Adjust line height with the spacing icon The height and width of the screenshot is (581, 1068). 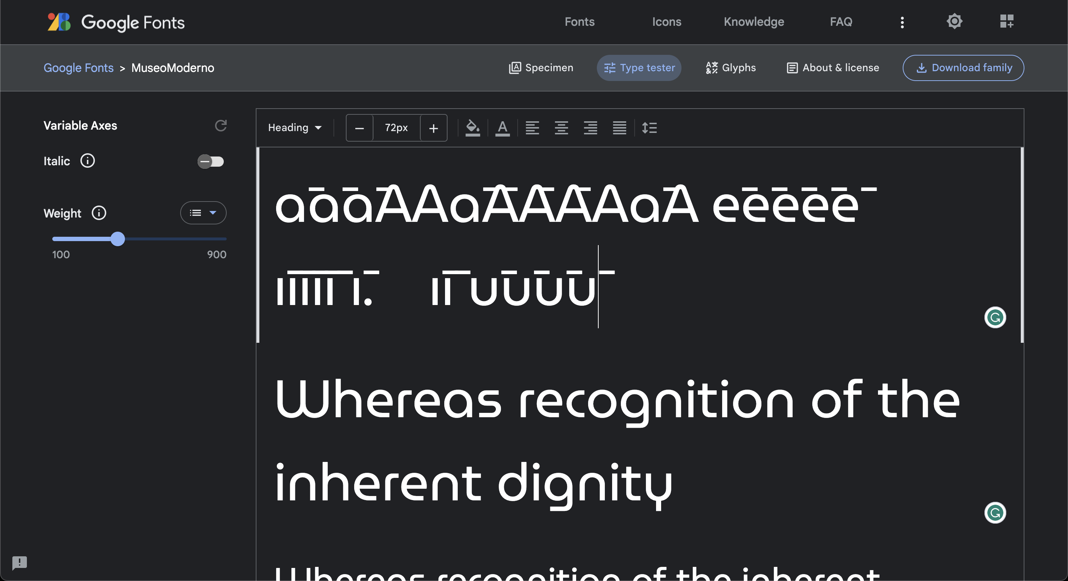click(650, 127)
